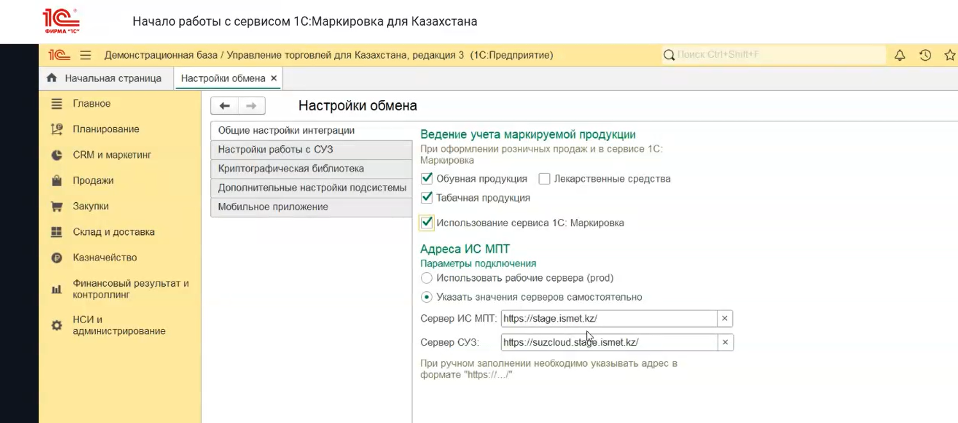The image size is (958, 423).
Task: Toggle Обувная продукция checkbox
Action: pos(427,179)
